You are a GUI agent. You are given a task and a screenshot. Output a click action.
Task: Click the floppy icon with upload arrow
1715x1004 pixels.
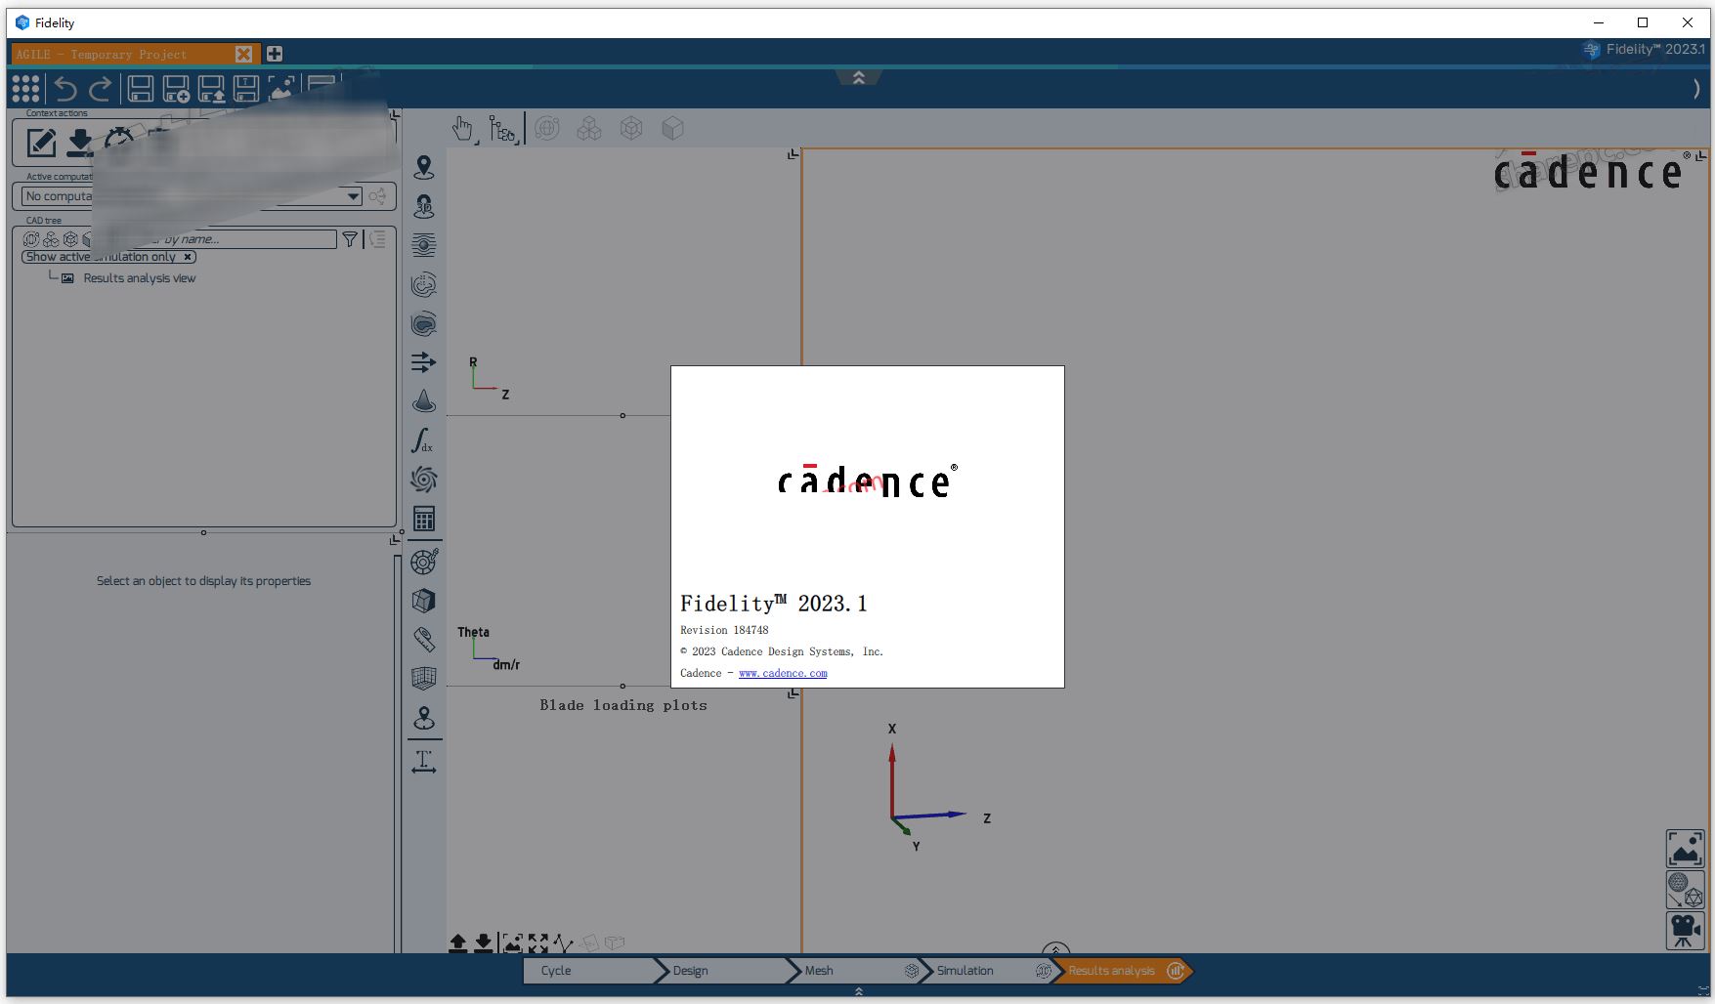[x=211, y=89]
